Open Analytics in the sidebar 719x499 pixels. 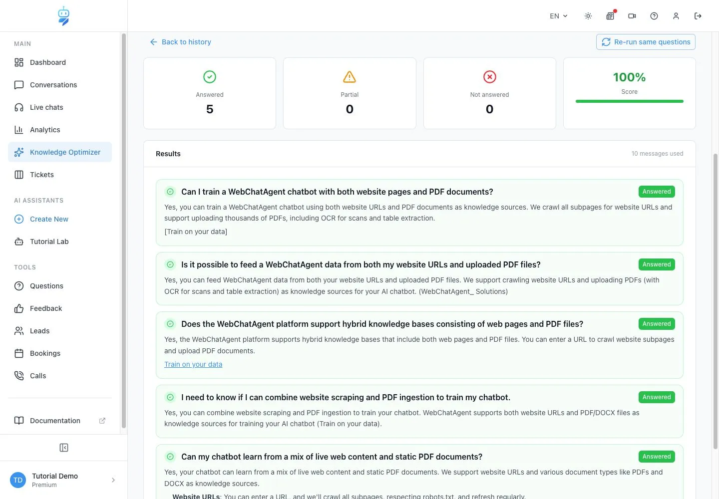(60, 130)
